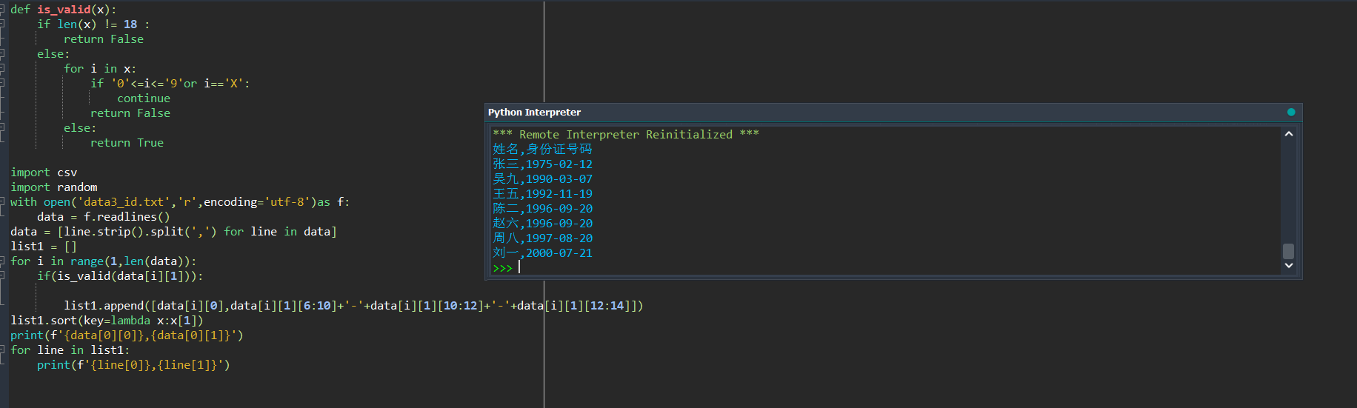Click the interpreter output scrollbar thumb
The height and width of the screenshot is (408, 1357).
click(x=1289, y=251)
